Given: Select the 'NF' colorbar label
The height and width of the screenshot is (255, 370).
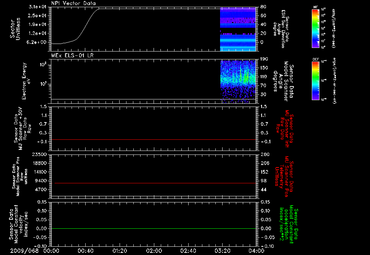Looking at the screenshot, I should pyautogui.click(x=315, y=7).
